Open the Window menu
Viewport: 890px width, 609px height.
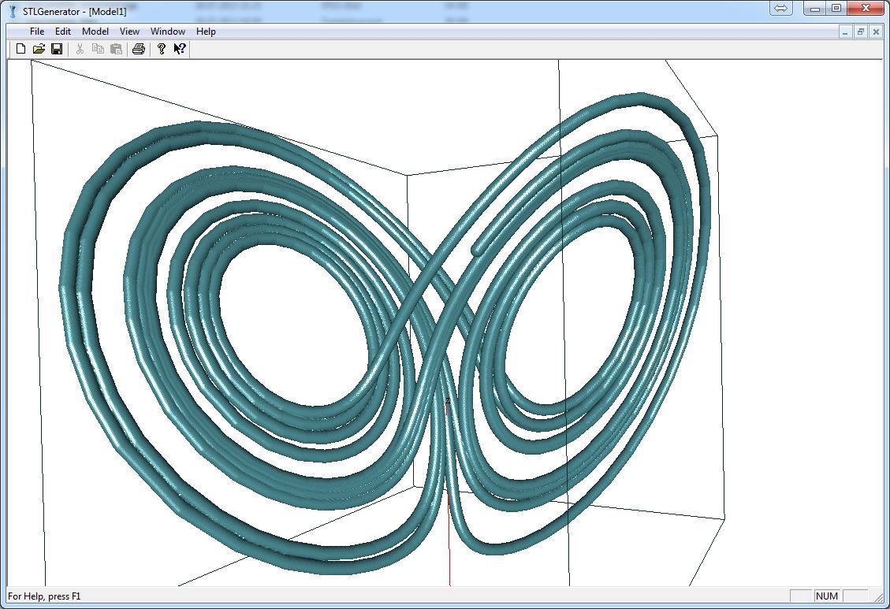point(168,32)
